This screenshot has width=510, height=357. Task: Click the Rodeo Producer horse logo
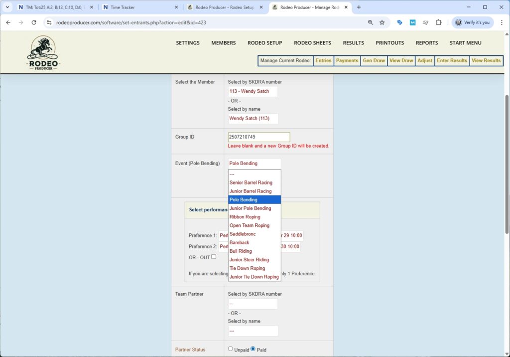point(43,52)
